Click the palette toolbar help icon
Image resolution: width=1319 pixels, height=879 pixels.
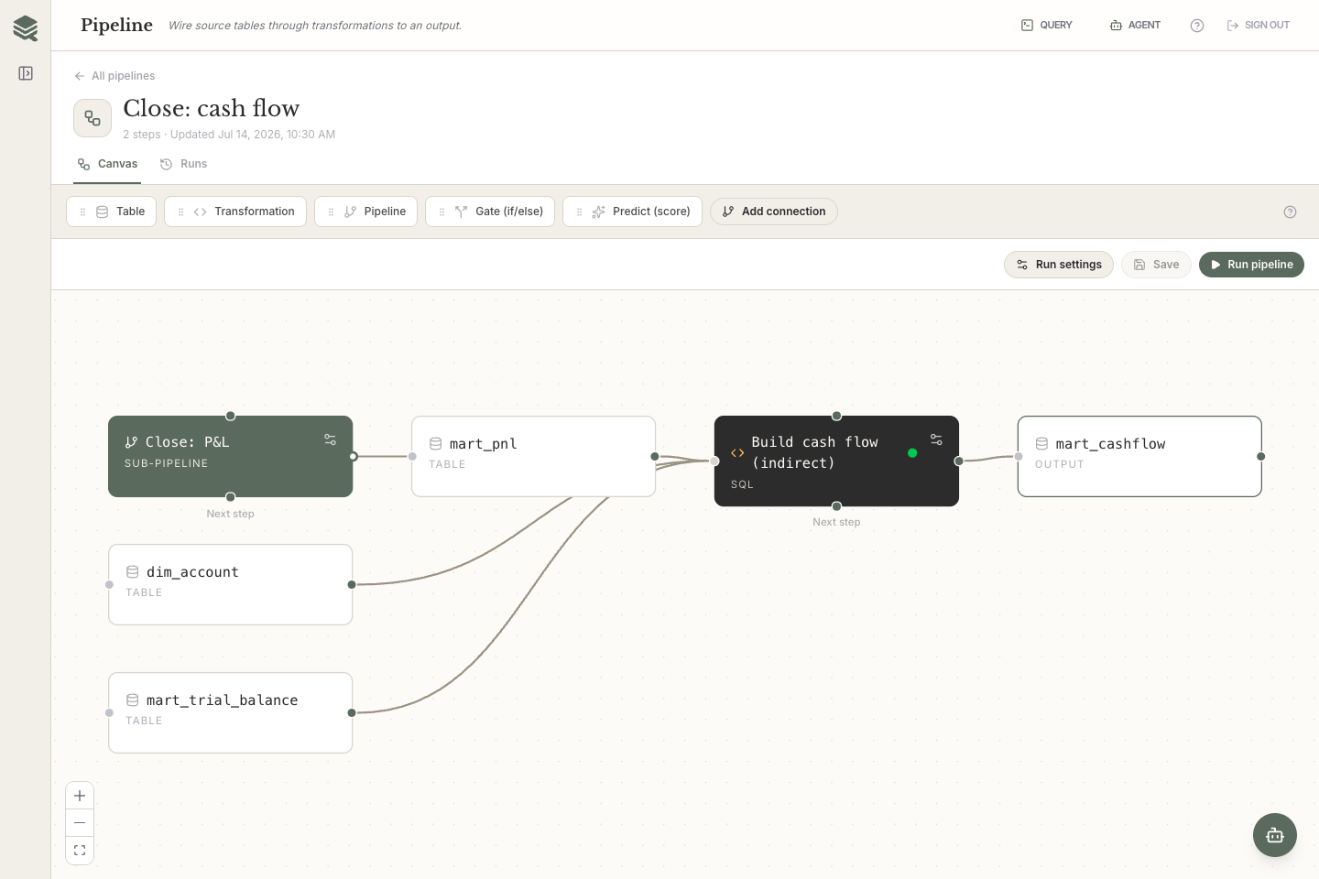coord(1290,212)
